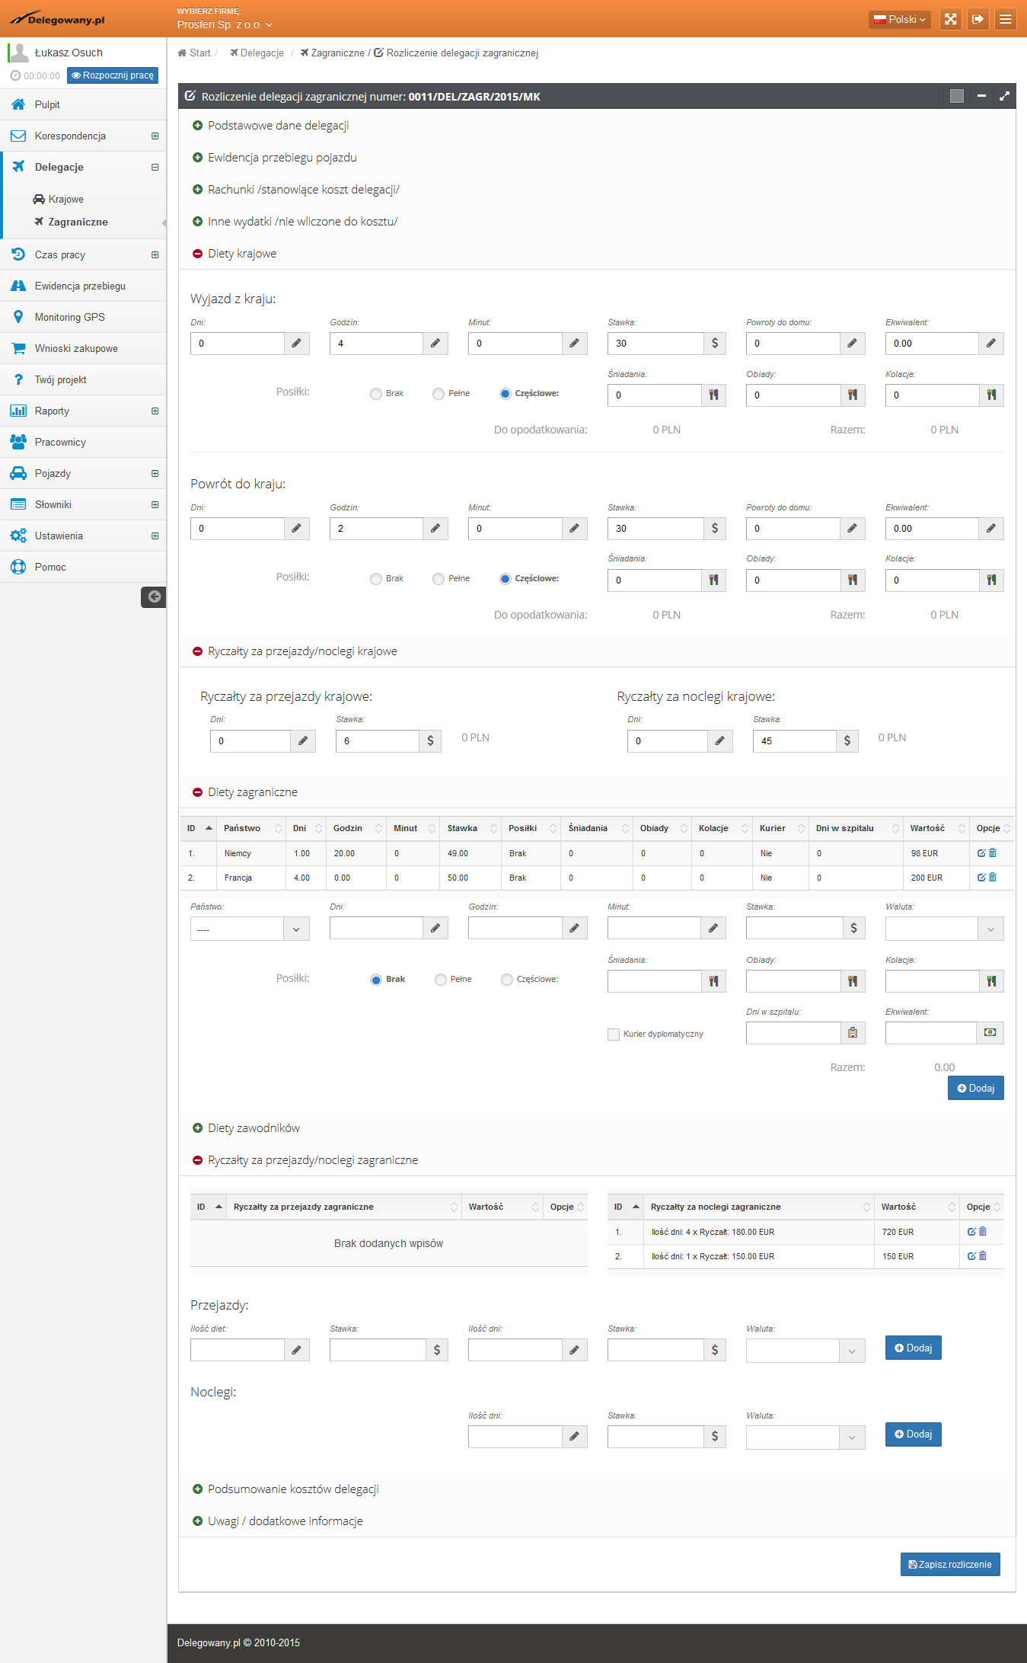Collapse the sidebar with the arrow icon
This screenshot has width=1027, height=1663.
[x=154, y=596]
